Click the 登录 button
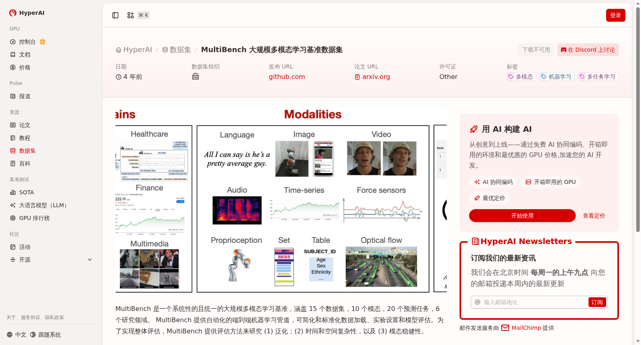641x345 pixels. coord(616,15)
